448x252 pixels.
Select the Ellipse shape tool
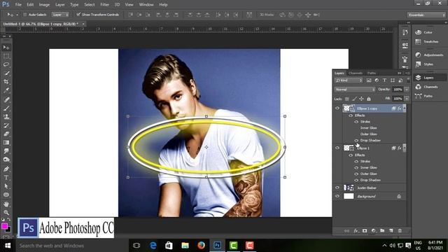[6, 195]
